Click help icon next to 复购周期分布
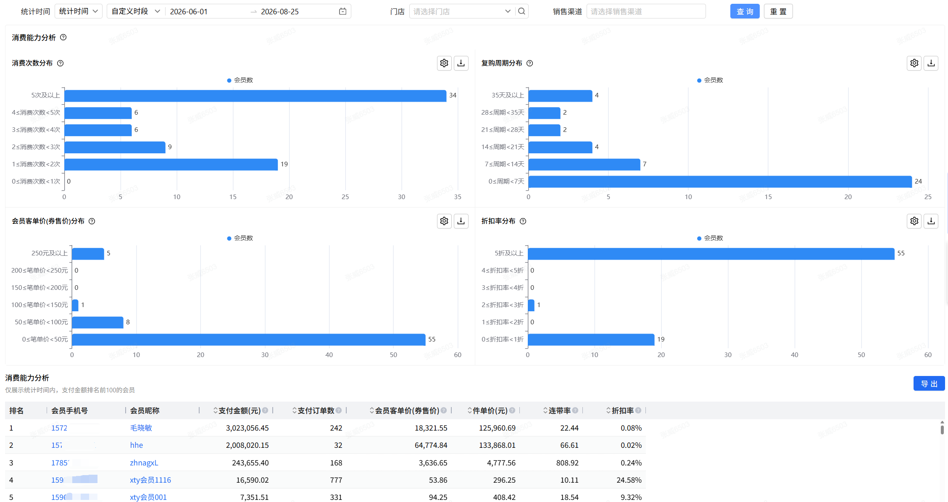 click(x=530, y=63)
